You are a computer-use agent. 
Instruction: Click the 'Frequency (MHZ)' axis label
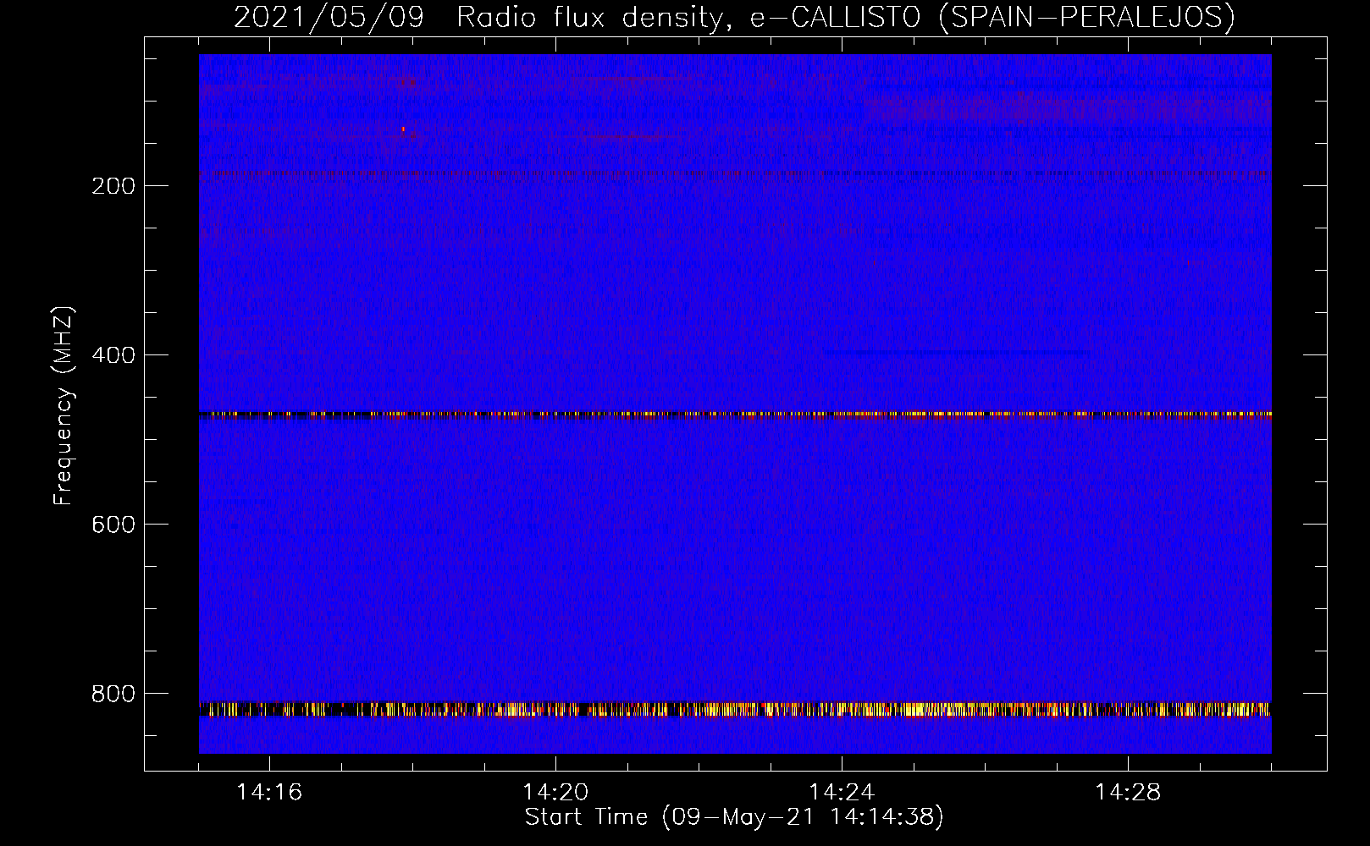tap(64, 406)
